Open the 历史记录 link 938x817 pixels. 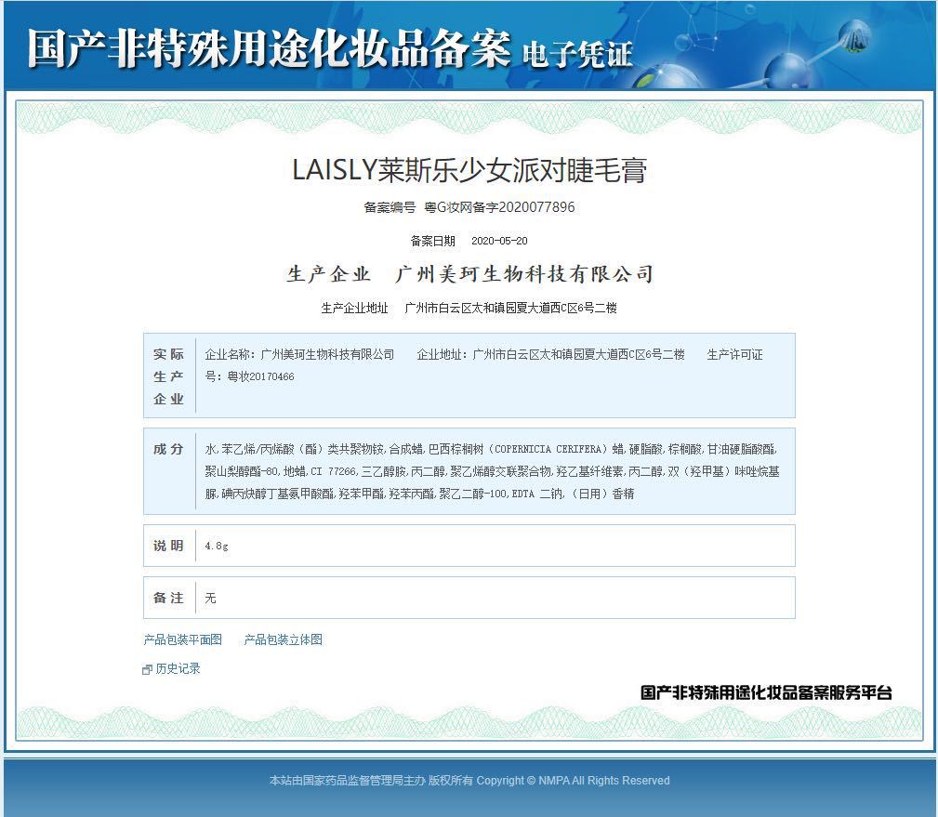pyautogui.click(x=178, y=668)
